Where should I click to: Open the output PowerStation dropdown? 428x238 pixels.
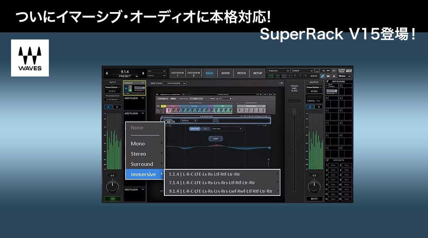point(314,87)
